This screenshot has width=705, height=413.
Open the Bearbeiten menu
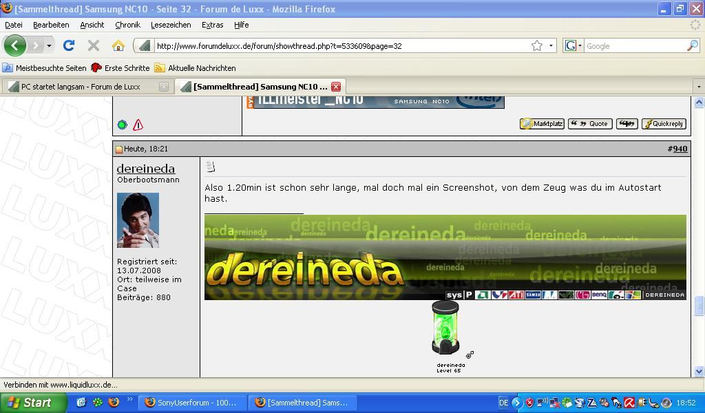click(x=51, y=25)
